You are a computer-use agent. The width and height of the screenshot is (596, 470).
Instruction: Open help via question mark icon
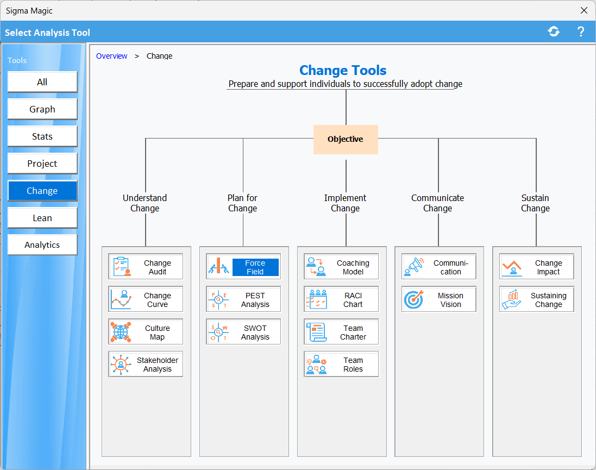pos(580,32)
